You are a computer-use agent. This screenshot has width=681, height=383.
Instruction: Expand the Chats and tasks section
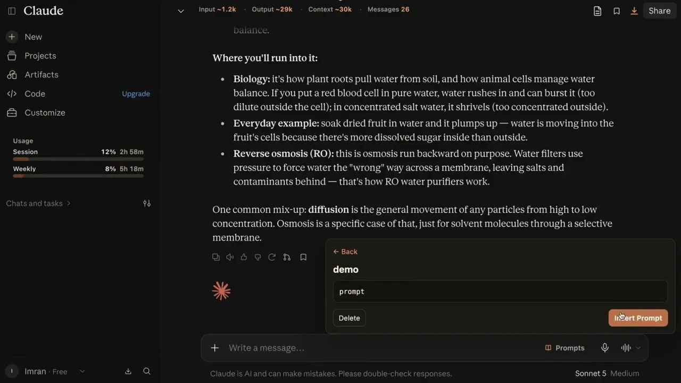(38, 203)
